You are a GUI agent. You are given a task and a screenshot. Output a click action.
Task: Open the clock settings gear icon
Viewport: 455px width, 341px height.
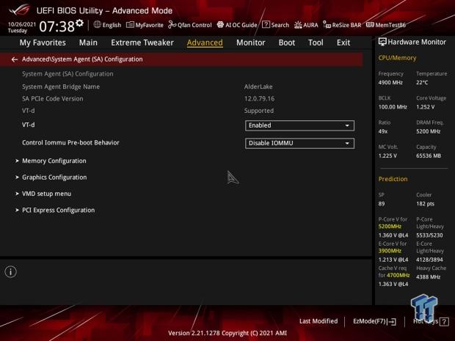[79, 23]
